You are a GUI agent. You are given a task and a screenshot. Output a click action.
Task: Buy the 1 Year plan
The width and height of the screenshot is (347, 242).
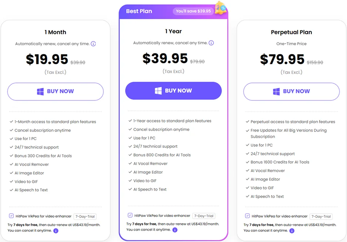click(173, 91)
